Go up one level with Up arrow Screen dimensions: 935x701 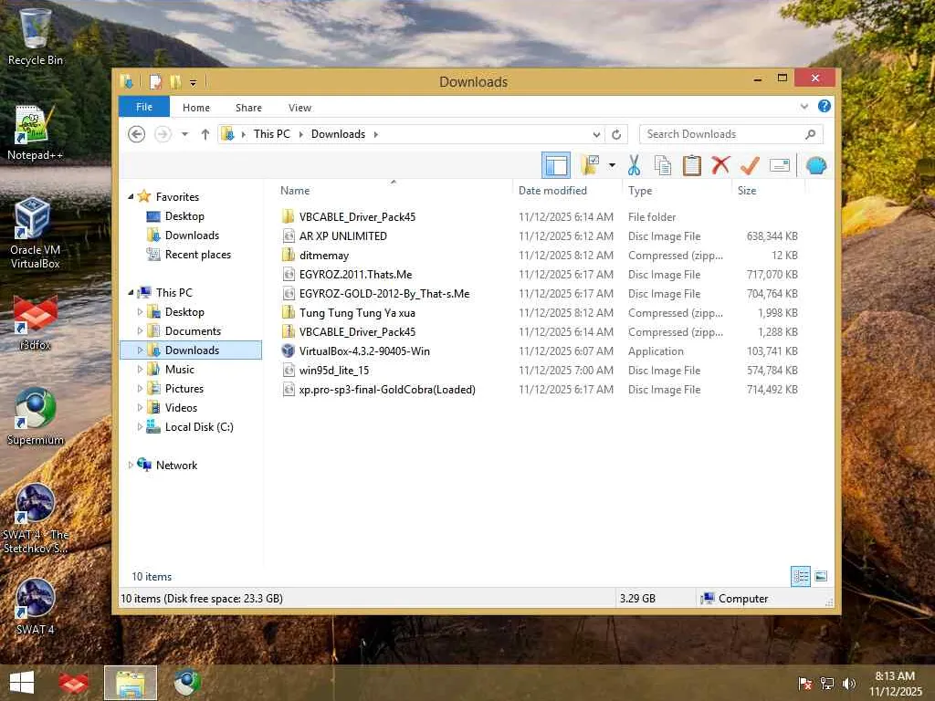click(x=205, y=134)
